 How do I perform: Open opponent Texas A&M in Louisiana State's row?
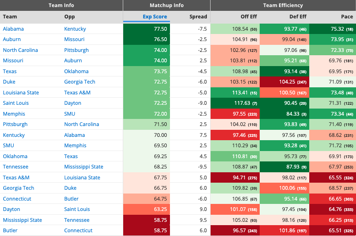(x=77, y=93)
